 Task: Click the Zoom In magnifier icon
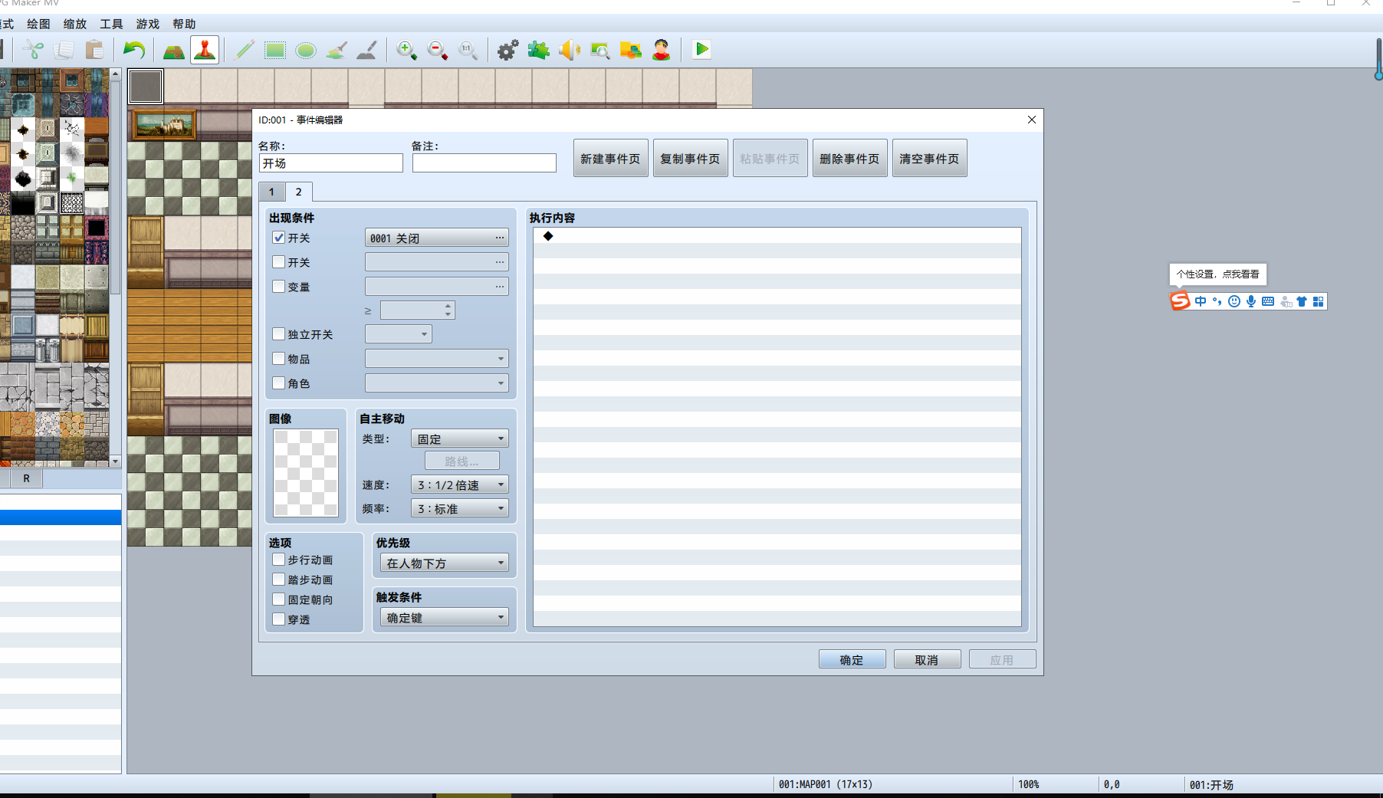tap(407, 51)
